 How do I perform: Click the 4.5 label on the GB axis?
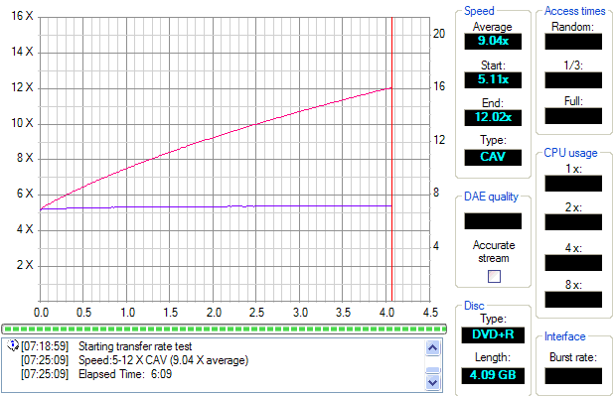click(430, 313)
